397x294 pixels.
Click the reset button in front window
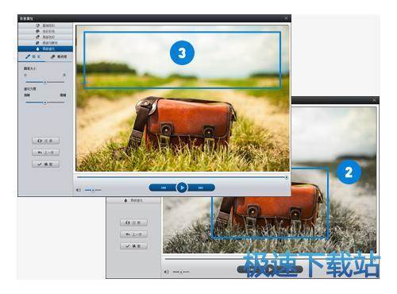[x=45, y=141]
